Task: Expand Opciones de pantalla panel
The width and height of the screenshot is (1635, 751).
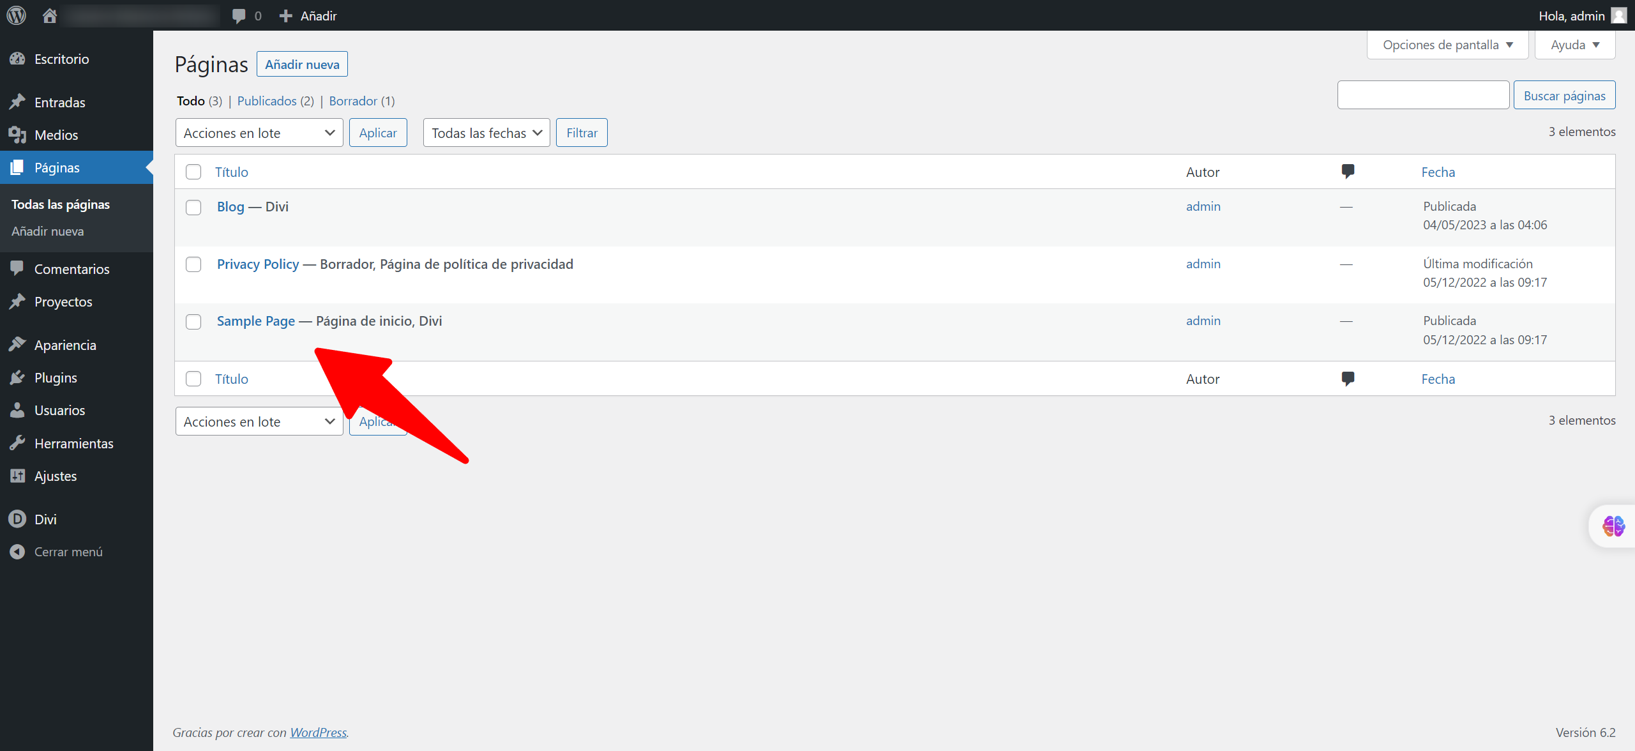Action: tap(1447, 45)
